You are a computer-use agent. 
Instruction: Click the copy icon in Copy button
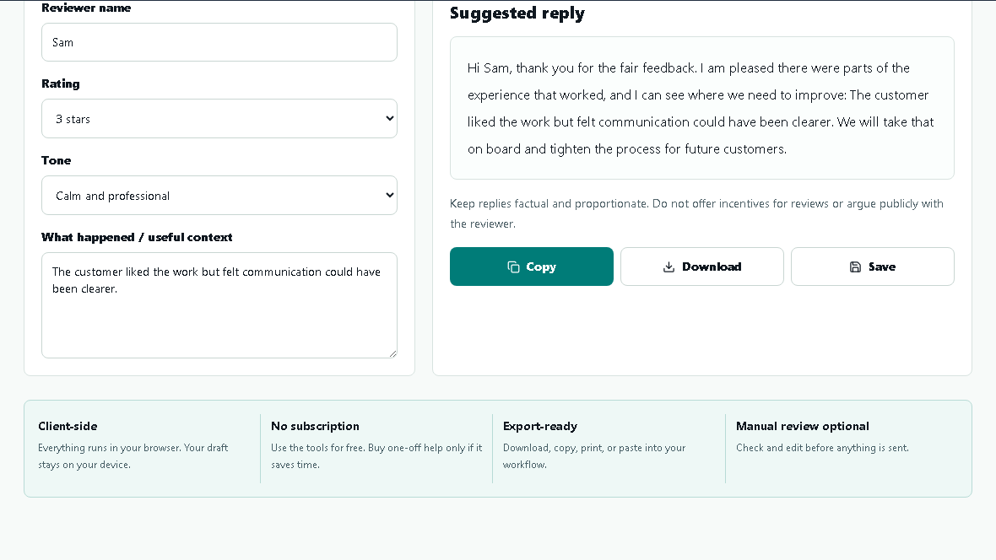(x=513, y=267)
